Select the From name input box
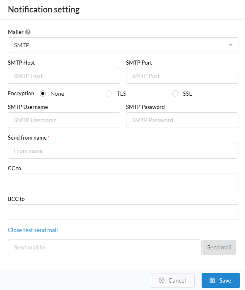This screenshot has height=290, width=245. click(123, 151)
